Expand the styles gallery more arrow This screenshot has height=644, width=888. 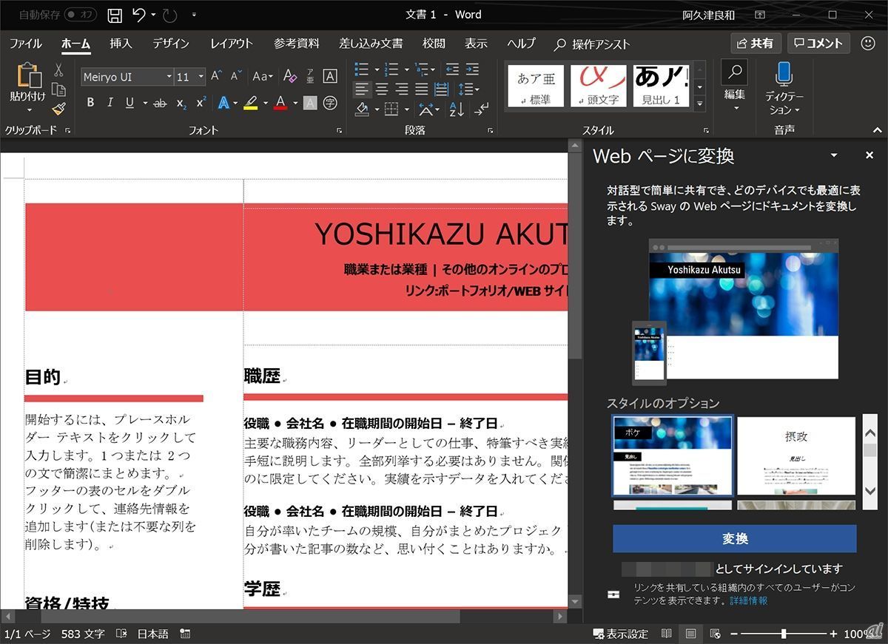(x=700, y=104)
